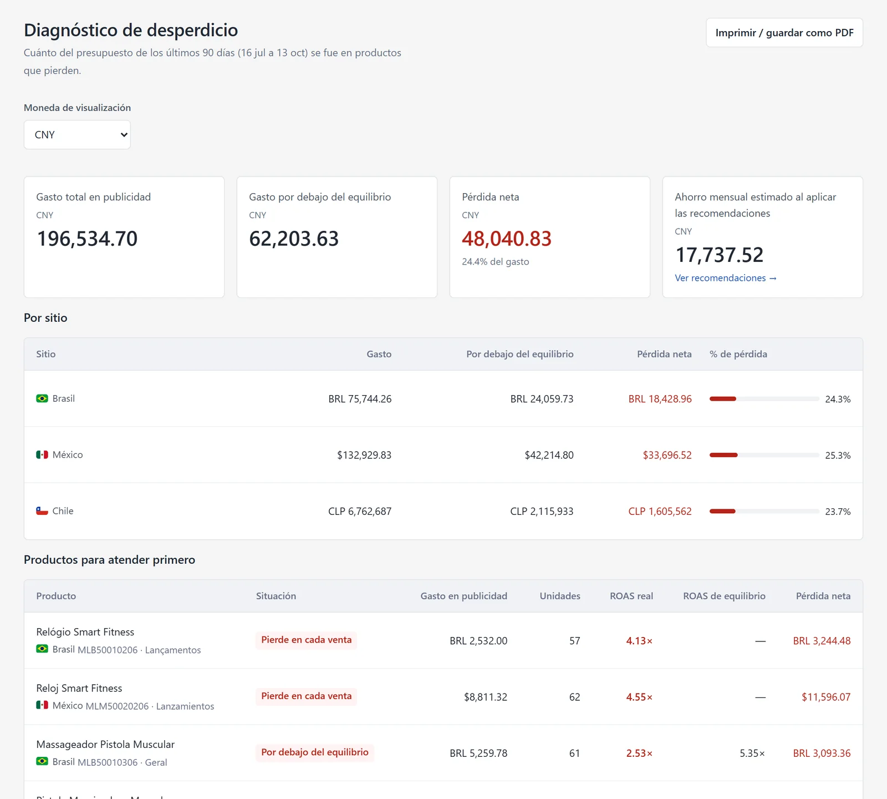Screen dimensions: 887x799
Task: Click equilibrium ROAS value 5.35×
Action: [752, 753]
